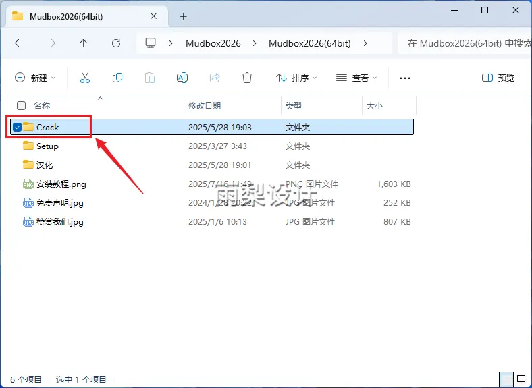
Task: Click the folder icon on the window tab
Action: click(18, 16)
